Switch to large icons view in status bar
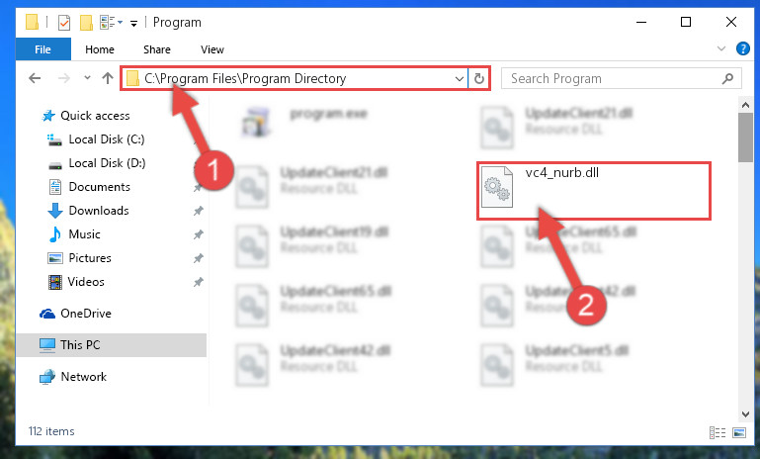 [x=739, y=432]
